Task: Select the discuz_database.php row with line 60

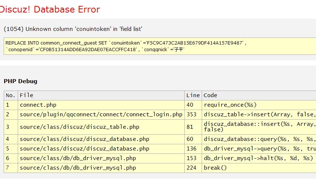Action: pyautogui.click(x=84, y=139)
